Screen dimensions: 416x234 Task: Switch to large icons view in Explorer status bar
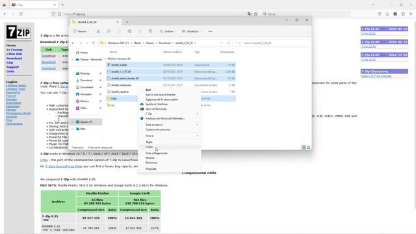[308, 148]
